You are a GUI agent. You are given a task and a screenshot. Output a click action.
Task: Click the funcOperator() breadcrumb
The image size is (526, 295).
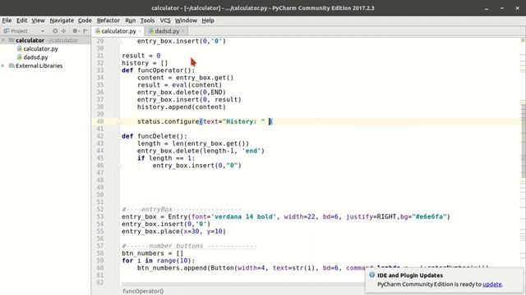(x=143, y=291)
